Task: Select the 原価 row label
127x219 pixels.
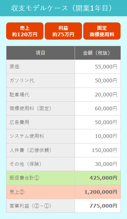Action: [x=40, y=67]
